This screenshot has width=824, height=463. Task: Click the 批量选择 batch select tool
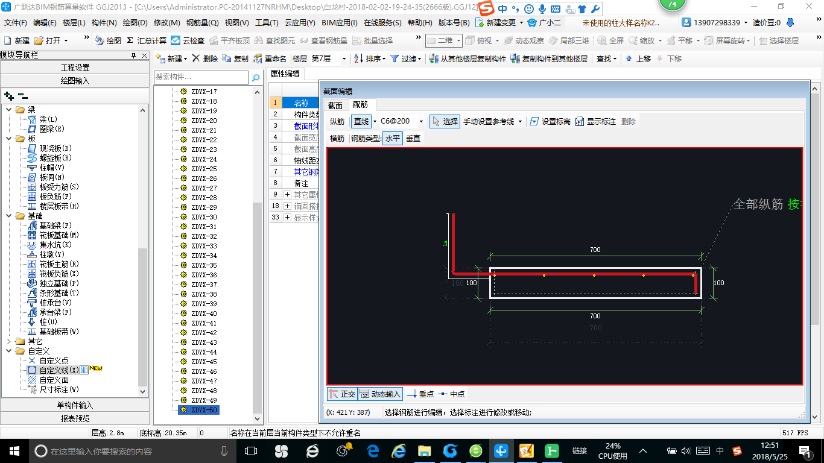click(372, 40)
